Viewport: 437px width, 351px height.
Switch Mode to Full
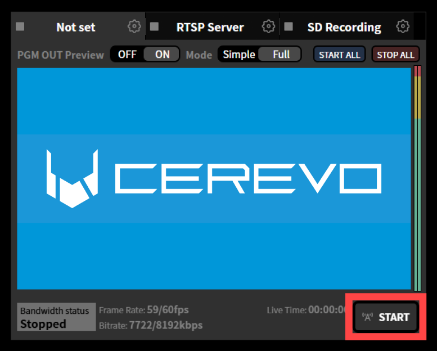281,55
